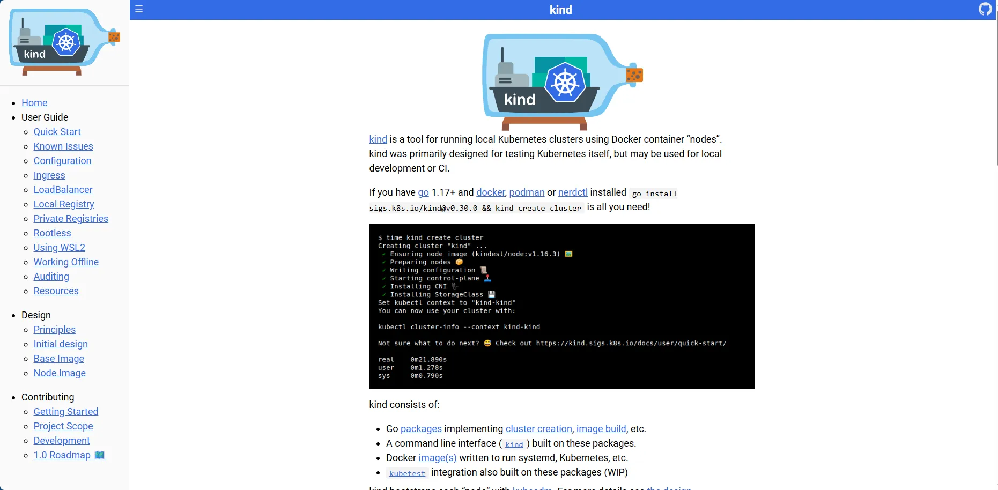Screen dimensions: 998x490
Task: Click the cluster creation packages link
Action: [539, 428]
